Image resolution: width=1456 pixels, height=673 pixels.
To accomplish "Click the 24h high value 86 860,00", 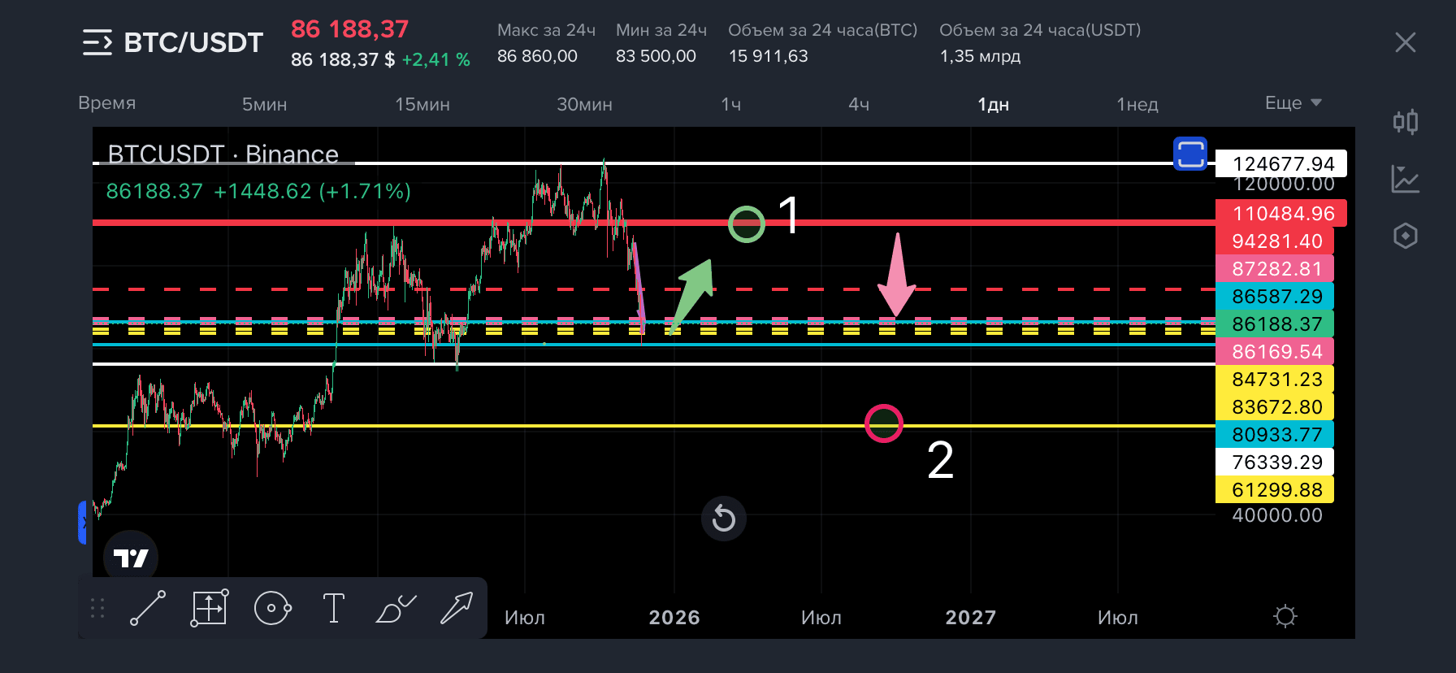I will click(x=537, y=56).
